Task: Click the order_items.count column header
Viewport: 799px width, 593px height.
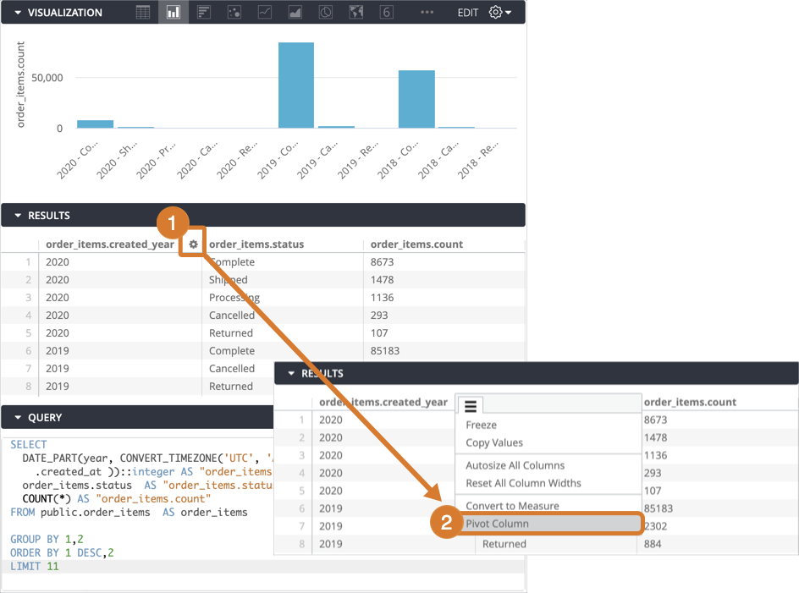Action: pyautogui.click(x=416, y=244)
